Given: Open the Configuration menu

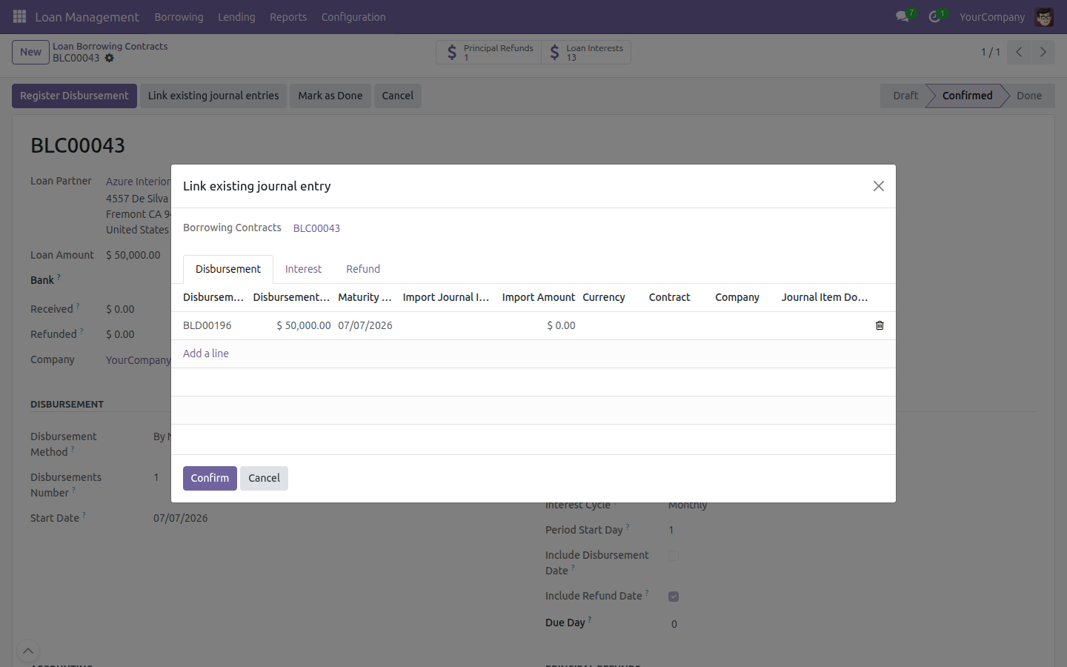Looking at the screenshot, I should coord(353,17).
